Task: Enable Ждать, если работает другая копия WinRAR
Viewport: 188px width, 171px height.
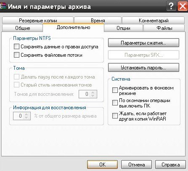Action: [115, 116]
